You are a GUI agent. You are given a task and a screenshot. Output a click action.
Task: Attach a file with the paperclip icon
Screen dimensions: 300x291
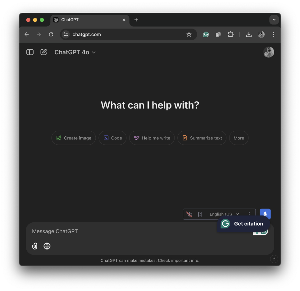coord(35,246)
